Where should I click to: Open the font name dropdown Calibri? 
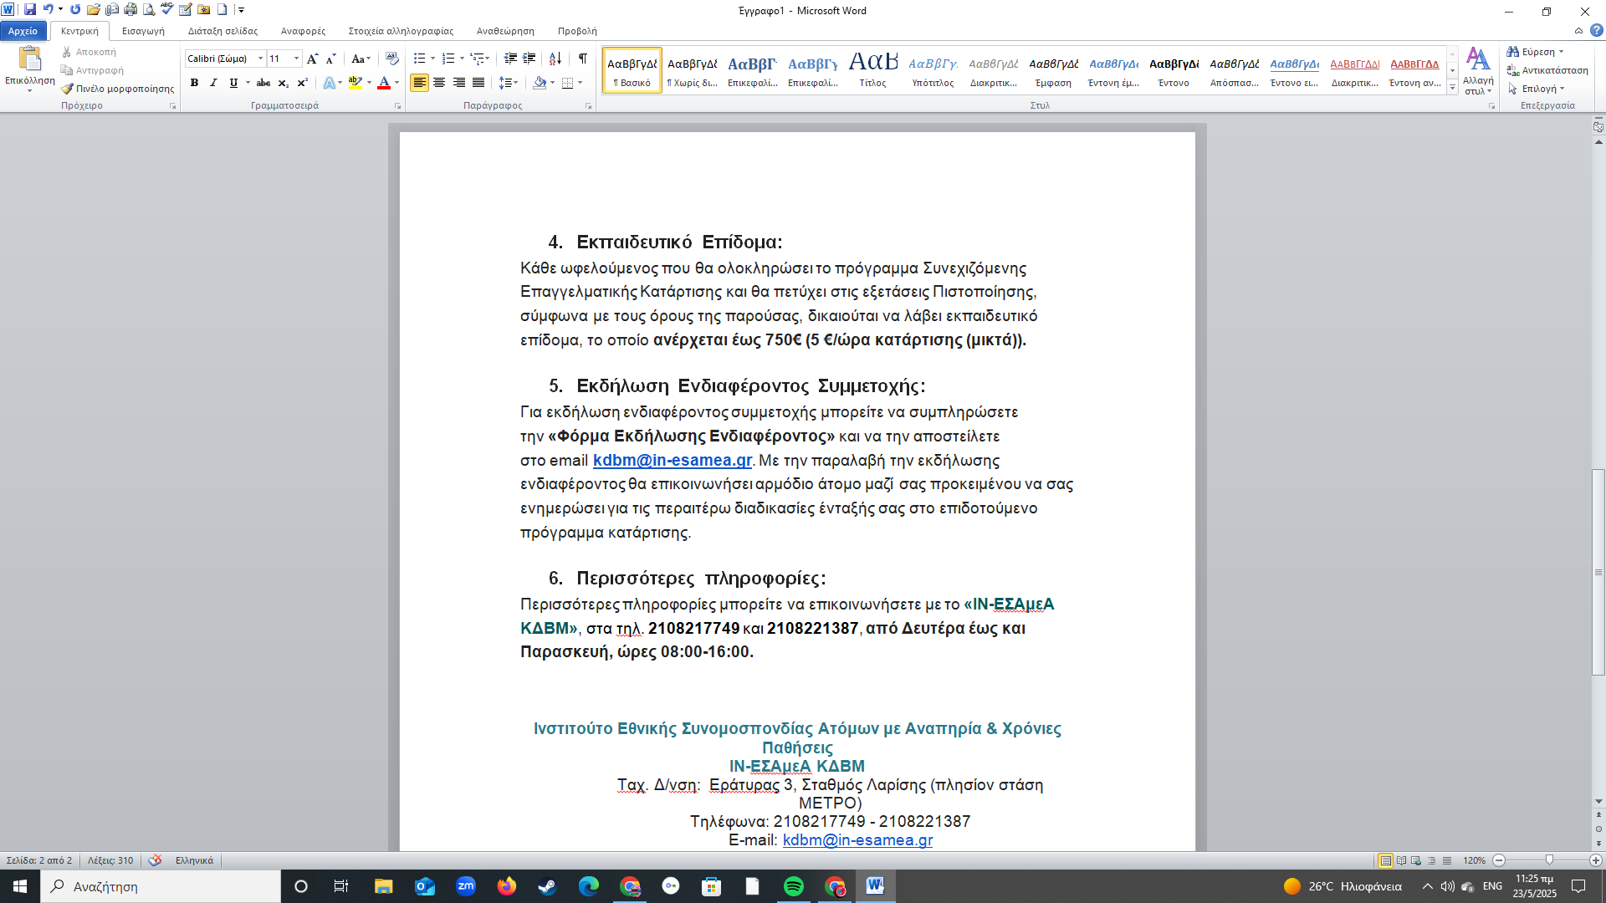coord(260,59)
